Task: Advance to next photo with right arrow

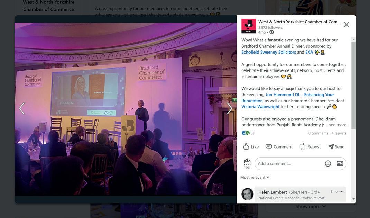Action: point(229,108)
